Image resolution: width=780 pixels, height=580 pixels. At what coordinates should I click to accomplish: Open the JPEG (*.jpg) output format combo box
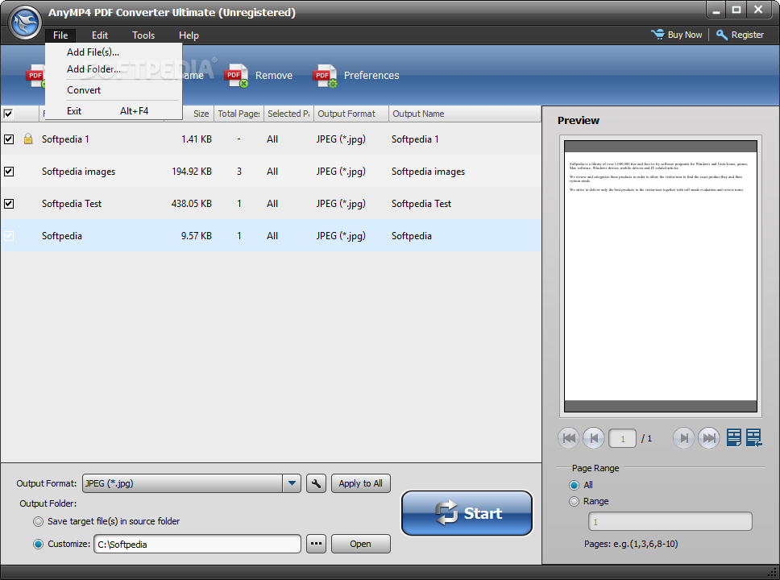click(192, 483)
